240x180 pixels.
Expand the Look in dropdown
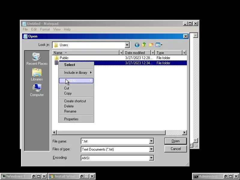click(x=127, y=45)
